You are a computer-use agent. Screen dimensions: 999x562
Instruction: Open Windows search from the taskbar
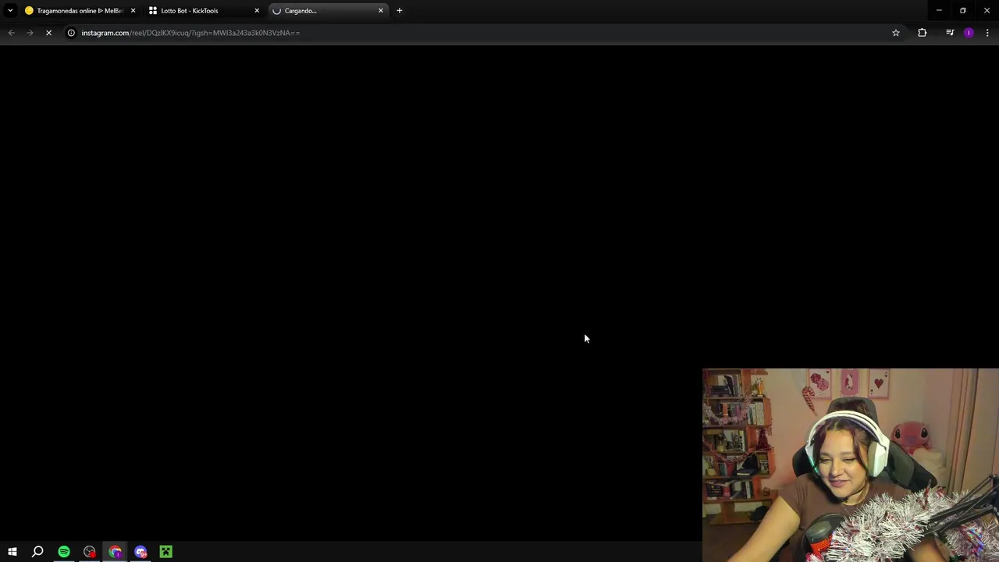pos(37,552)
